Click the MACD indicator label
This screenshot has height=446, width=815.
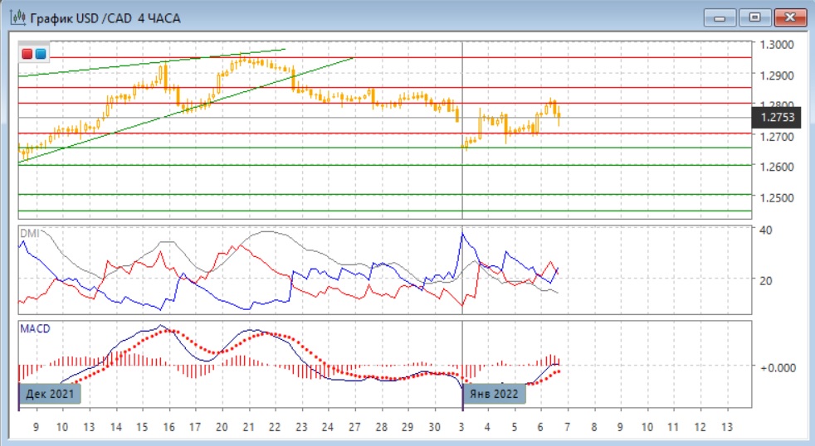(34, 329)
